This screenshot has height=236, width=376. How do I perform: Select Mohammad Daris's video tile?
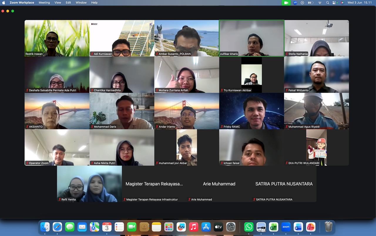[122, 111]
